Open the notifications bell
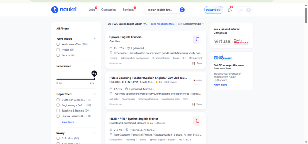Viewport: 308px width, 144px height. [229, 10]
